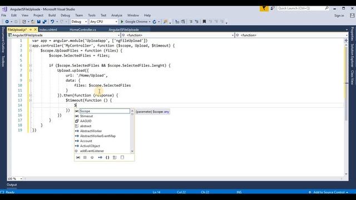This screenshot has width=356, height=200.
Task: Collapse code block at line 12
Action: [31, 95]
